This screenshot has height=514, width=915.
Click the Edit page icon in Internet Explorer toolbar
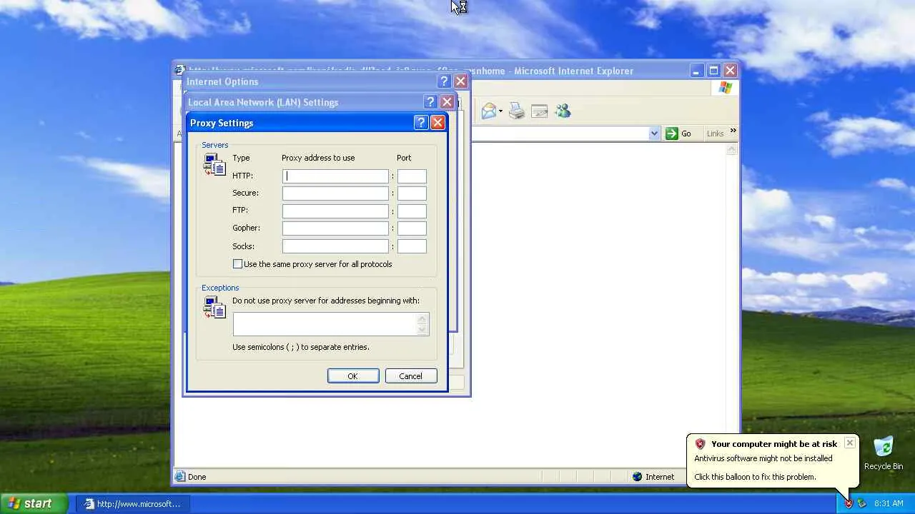(x=540, y=111)
